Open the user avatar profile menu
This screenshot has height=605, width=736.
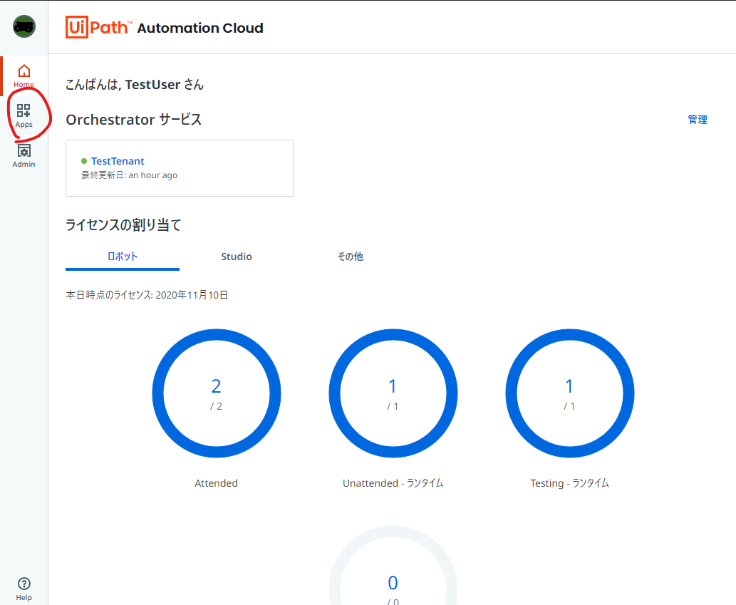click(24, 27)
